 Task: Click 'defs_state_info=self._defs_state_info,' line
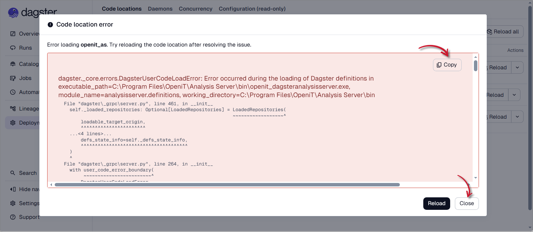tap(134, 140)
